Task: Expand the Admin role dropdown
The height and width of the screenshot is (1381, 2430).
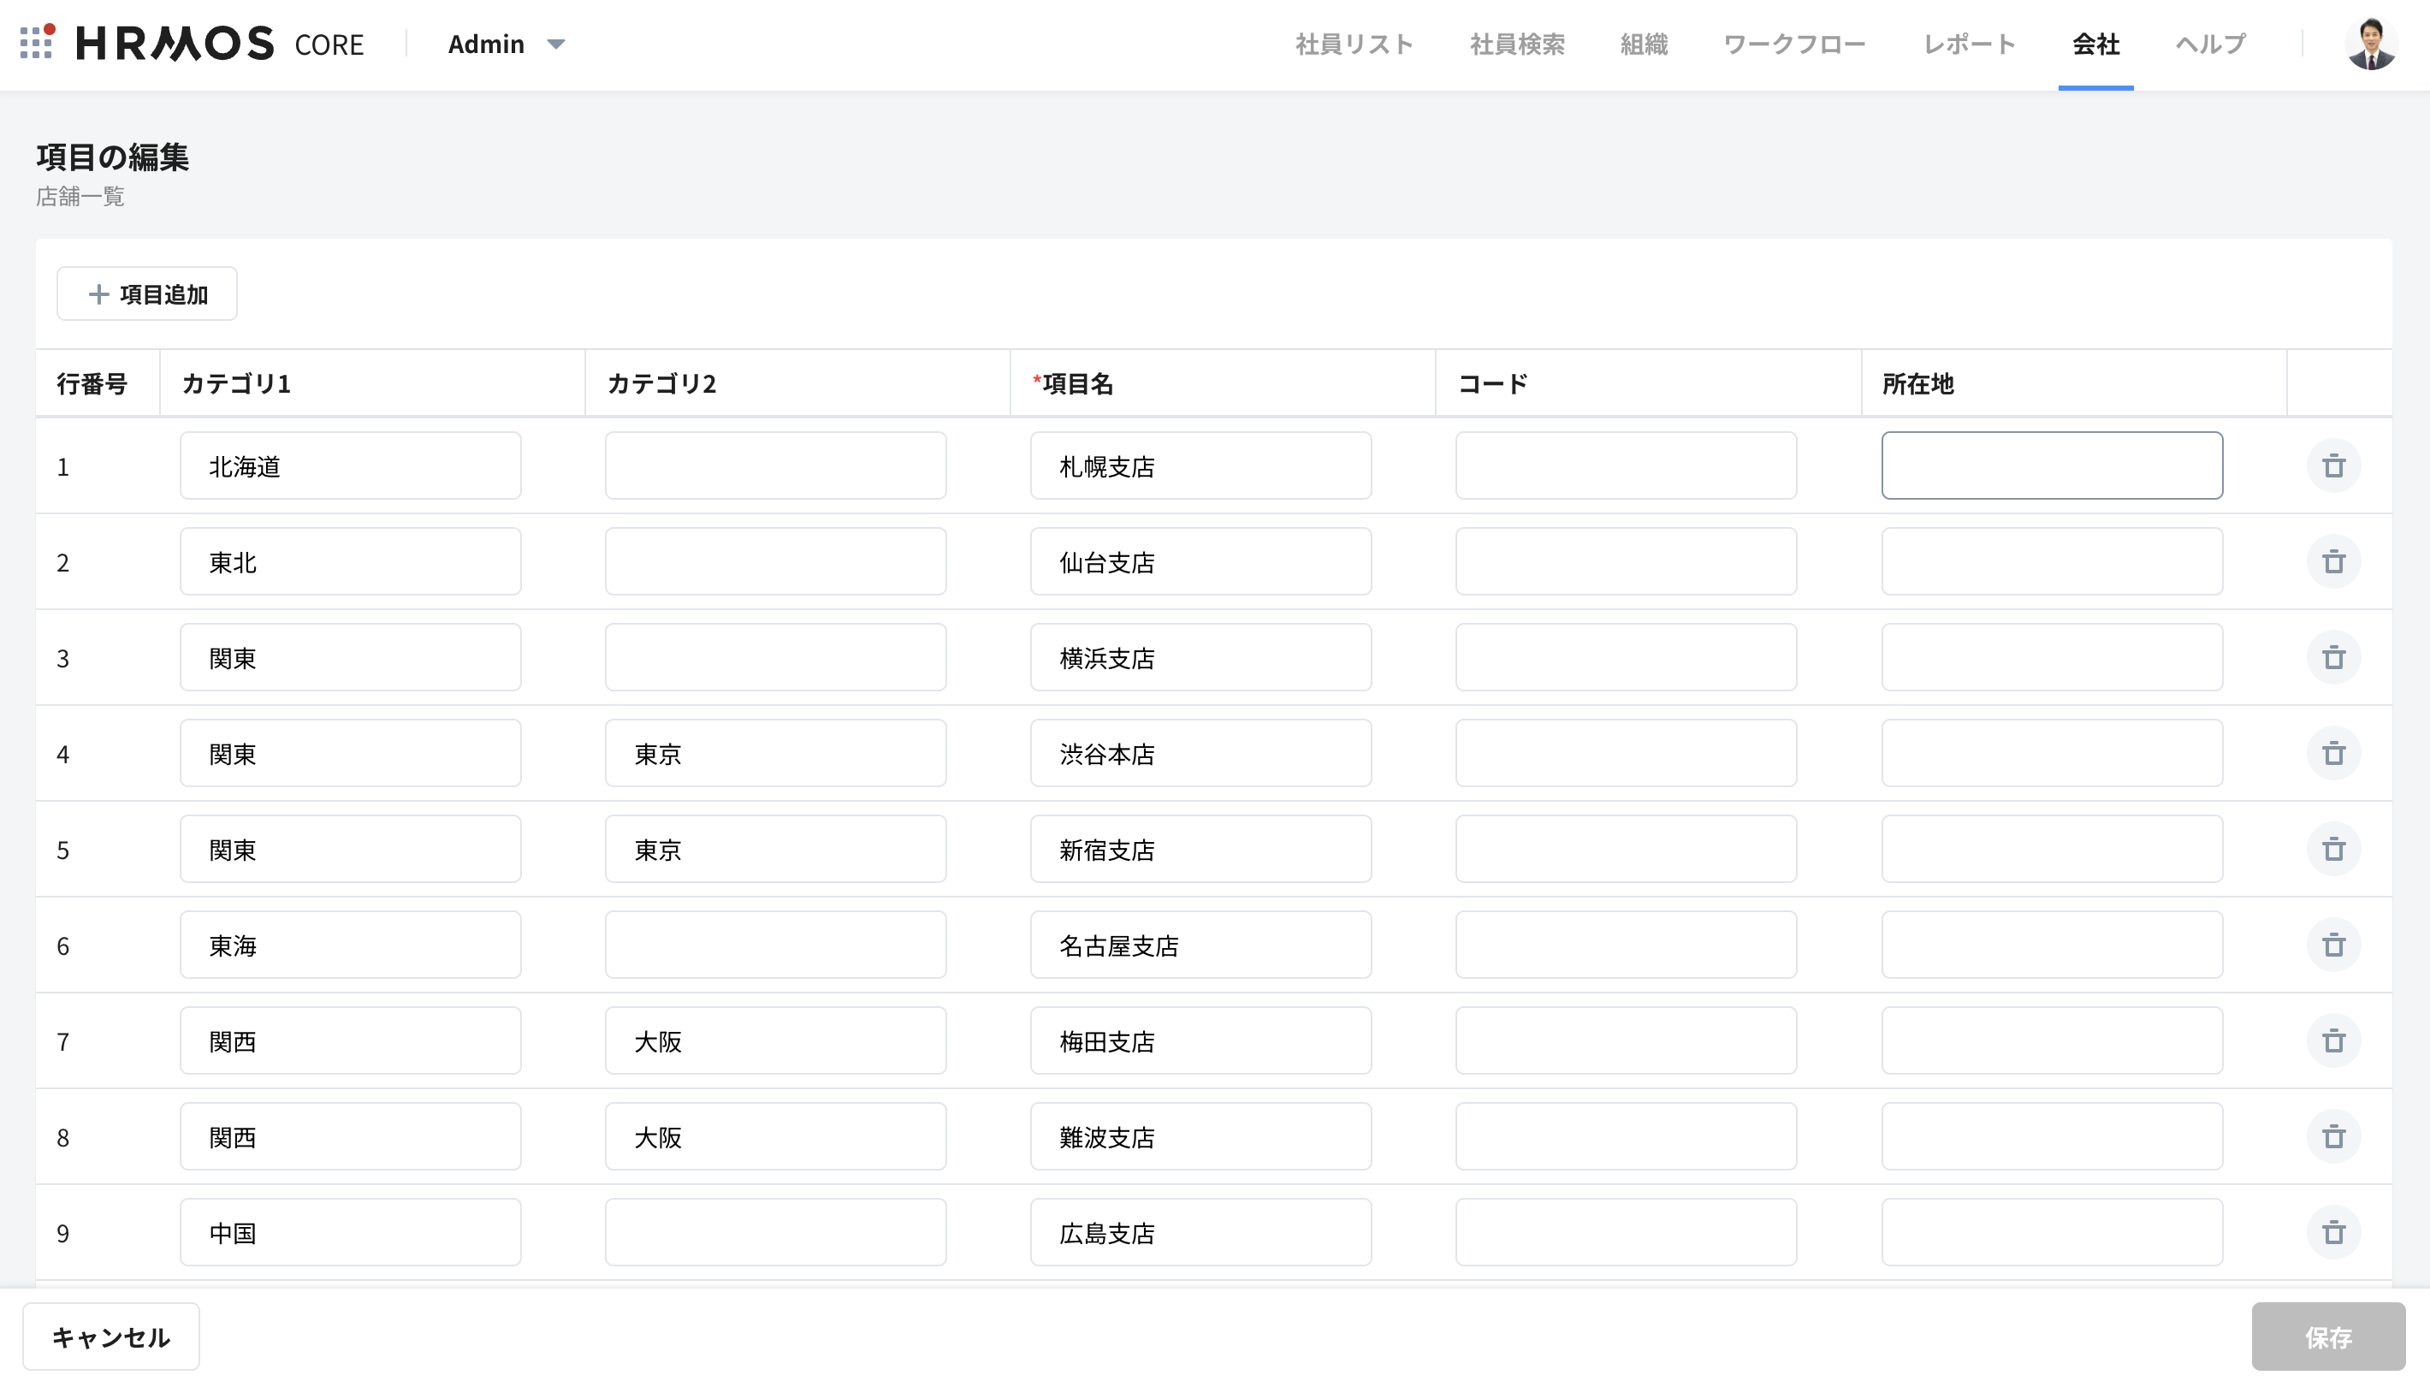Action: coord(507,44)
